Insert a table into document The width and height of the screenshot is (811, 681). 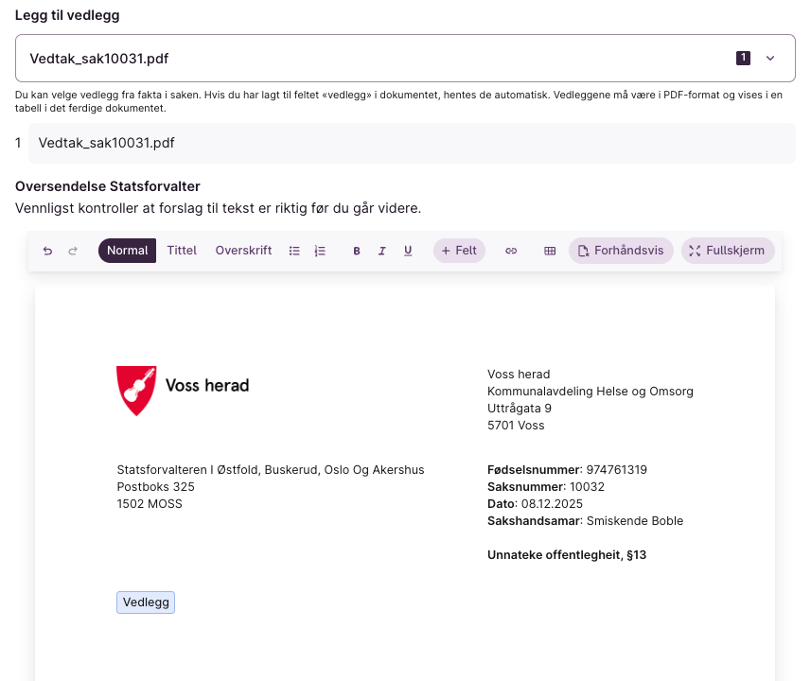click(x=550, y=251)
